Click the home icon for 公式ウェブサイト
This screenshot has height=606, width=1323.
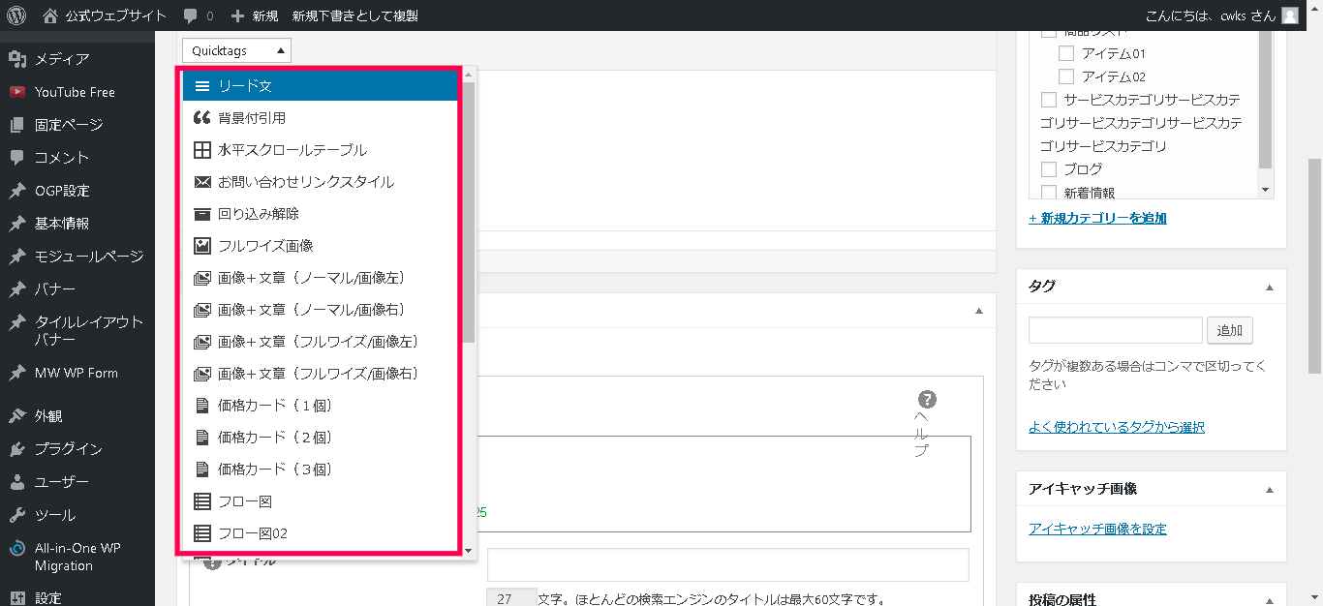pos(50,15)
